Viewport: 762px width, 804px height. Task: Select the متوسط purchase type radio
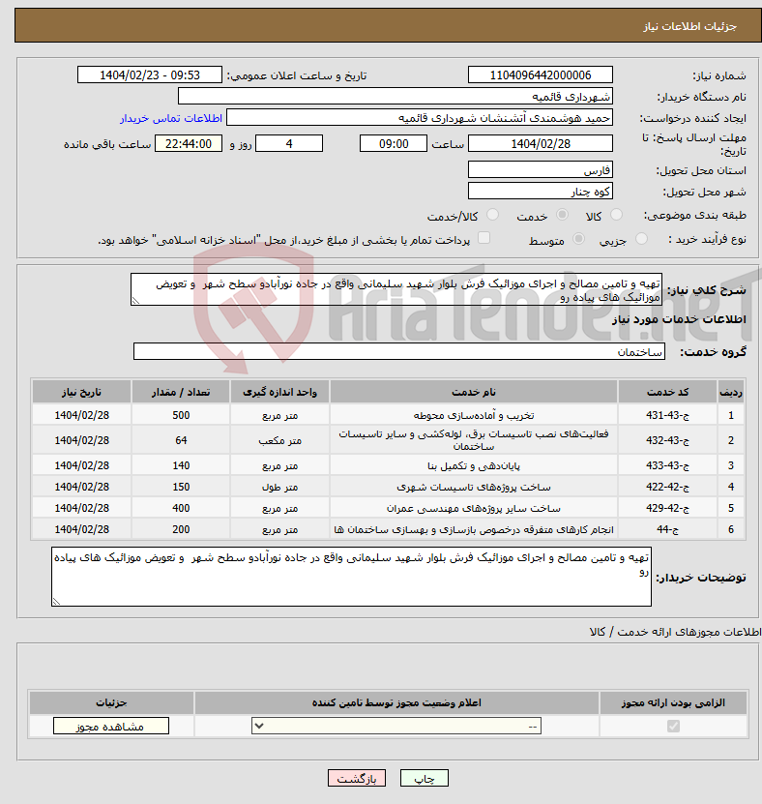click(x=578, y=239)
